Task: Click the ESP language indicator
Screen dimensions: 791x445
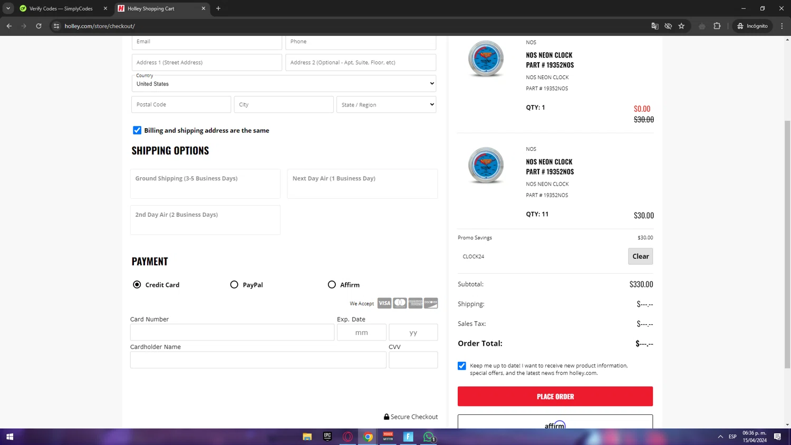Action: click(x=732, y=437)
